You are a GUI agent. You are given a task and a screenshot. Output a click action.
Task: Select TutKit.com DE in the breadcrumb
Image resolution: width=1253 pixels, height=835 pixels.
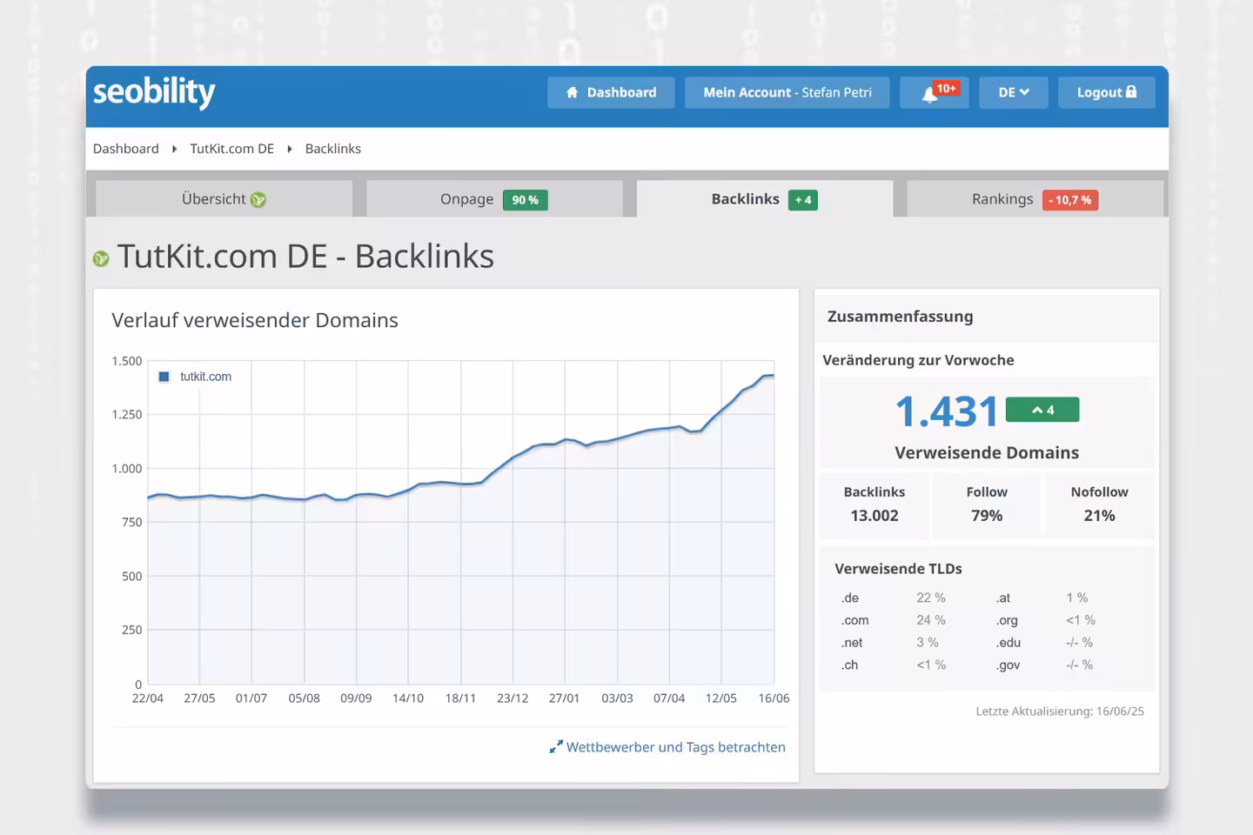[231, 148]
